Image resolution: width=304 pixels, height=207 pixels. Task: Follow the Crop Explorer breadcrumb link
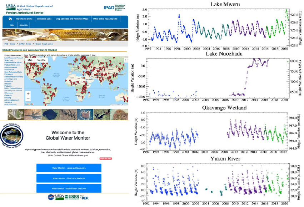coord(44,44)
